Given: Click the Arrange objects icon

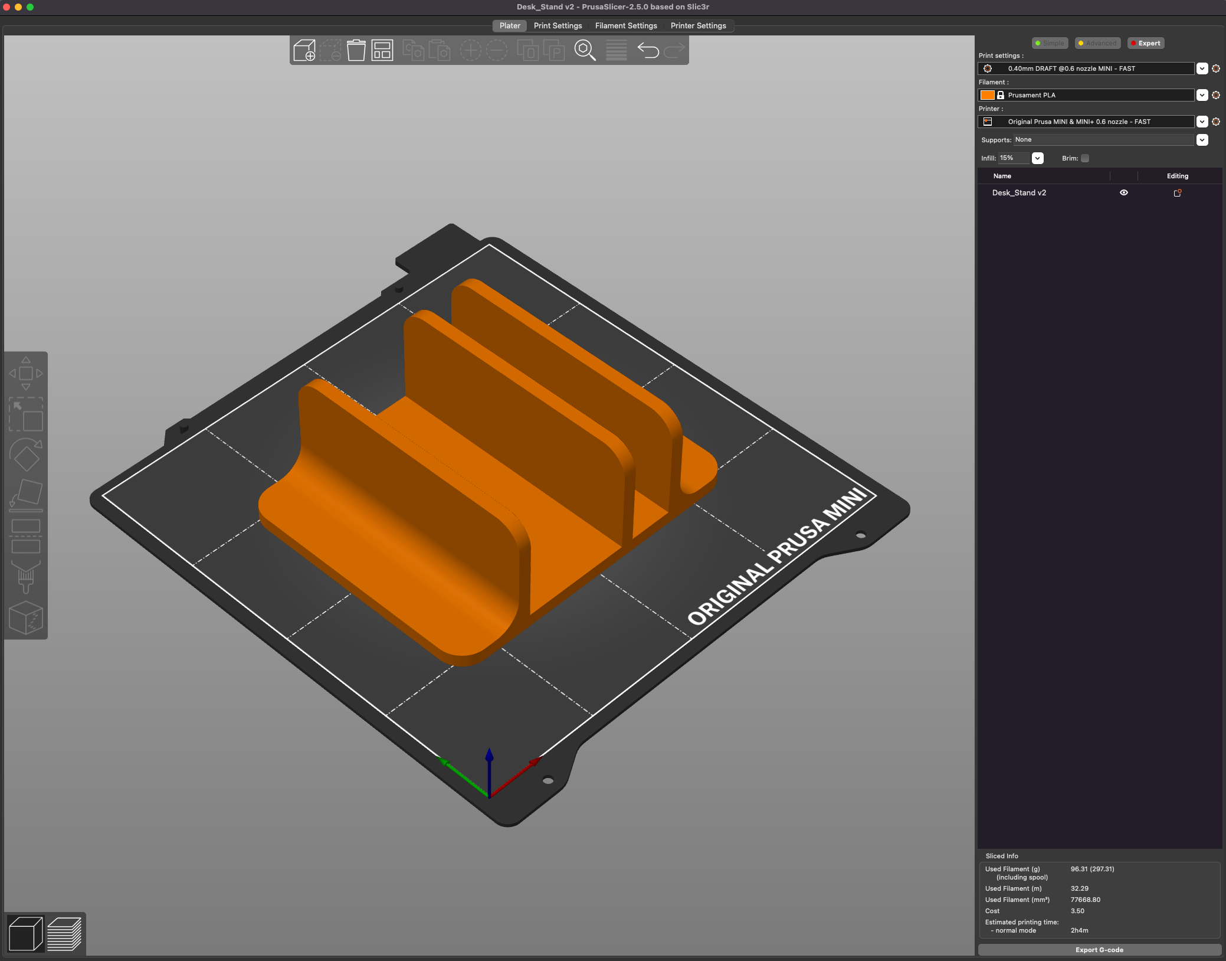Looking at the screenshot, I should pyautogui.click(x=382, y=50).
